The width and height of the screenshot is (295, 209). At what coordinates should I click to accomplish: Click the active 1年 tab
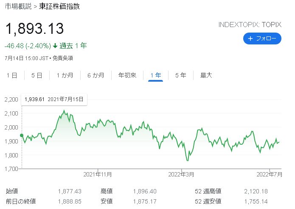[156, 75]
